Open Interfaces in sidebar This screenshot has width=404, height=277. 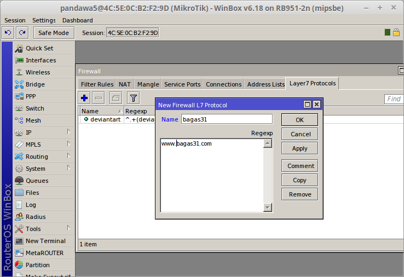point(44,60)
